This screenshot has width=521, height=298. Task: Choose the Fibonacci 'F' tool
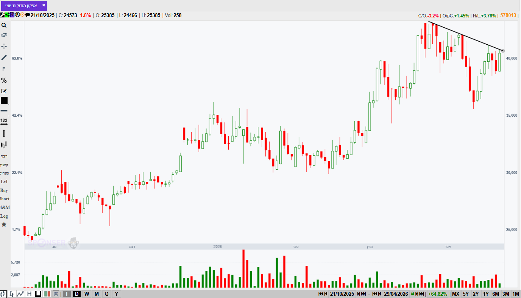[x=4, y=69]
